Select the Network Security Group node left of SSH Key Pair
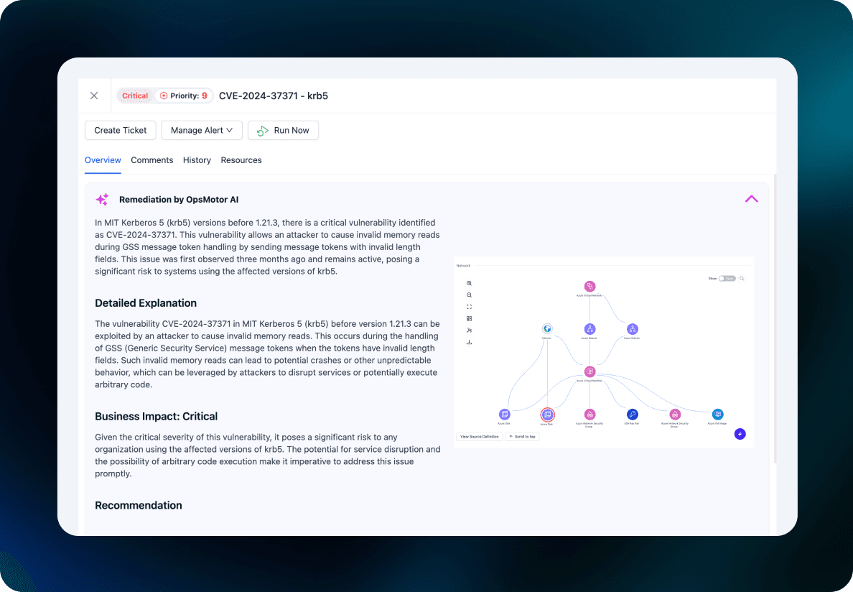The width and height of the screenshot is (853, 592). click(589, 414)
